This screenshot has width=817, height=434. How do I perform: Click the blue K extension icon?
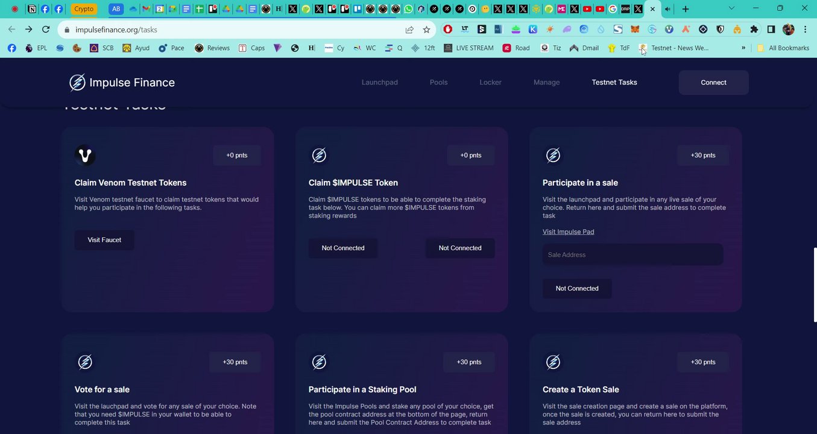point(533,30)
